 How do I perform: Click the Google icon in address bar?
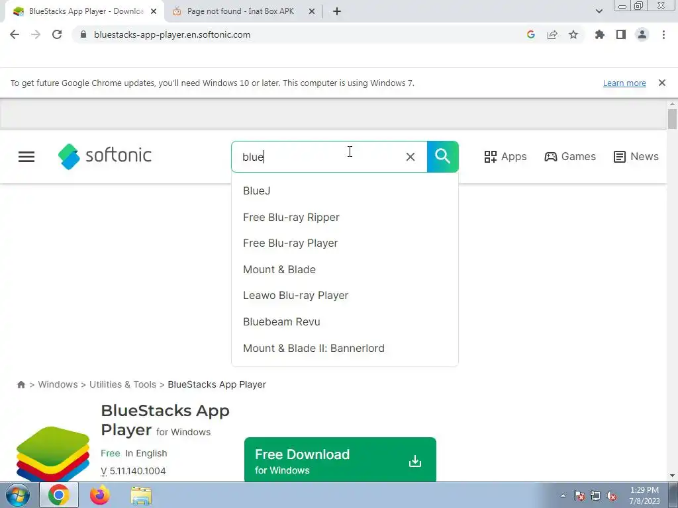point(531,34)
